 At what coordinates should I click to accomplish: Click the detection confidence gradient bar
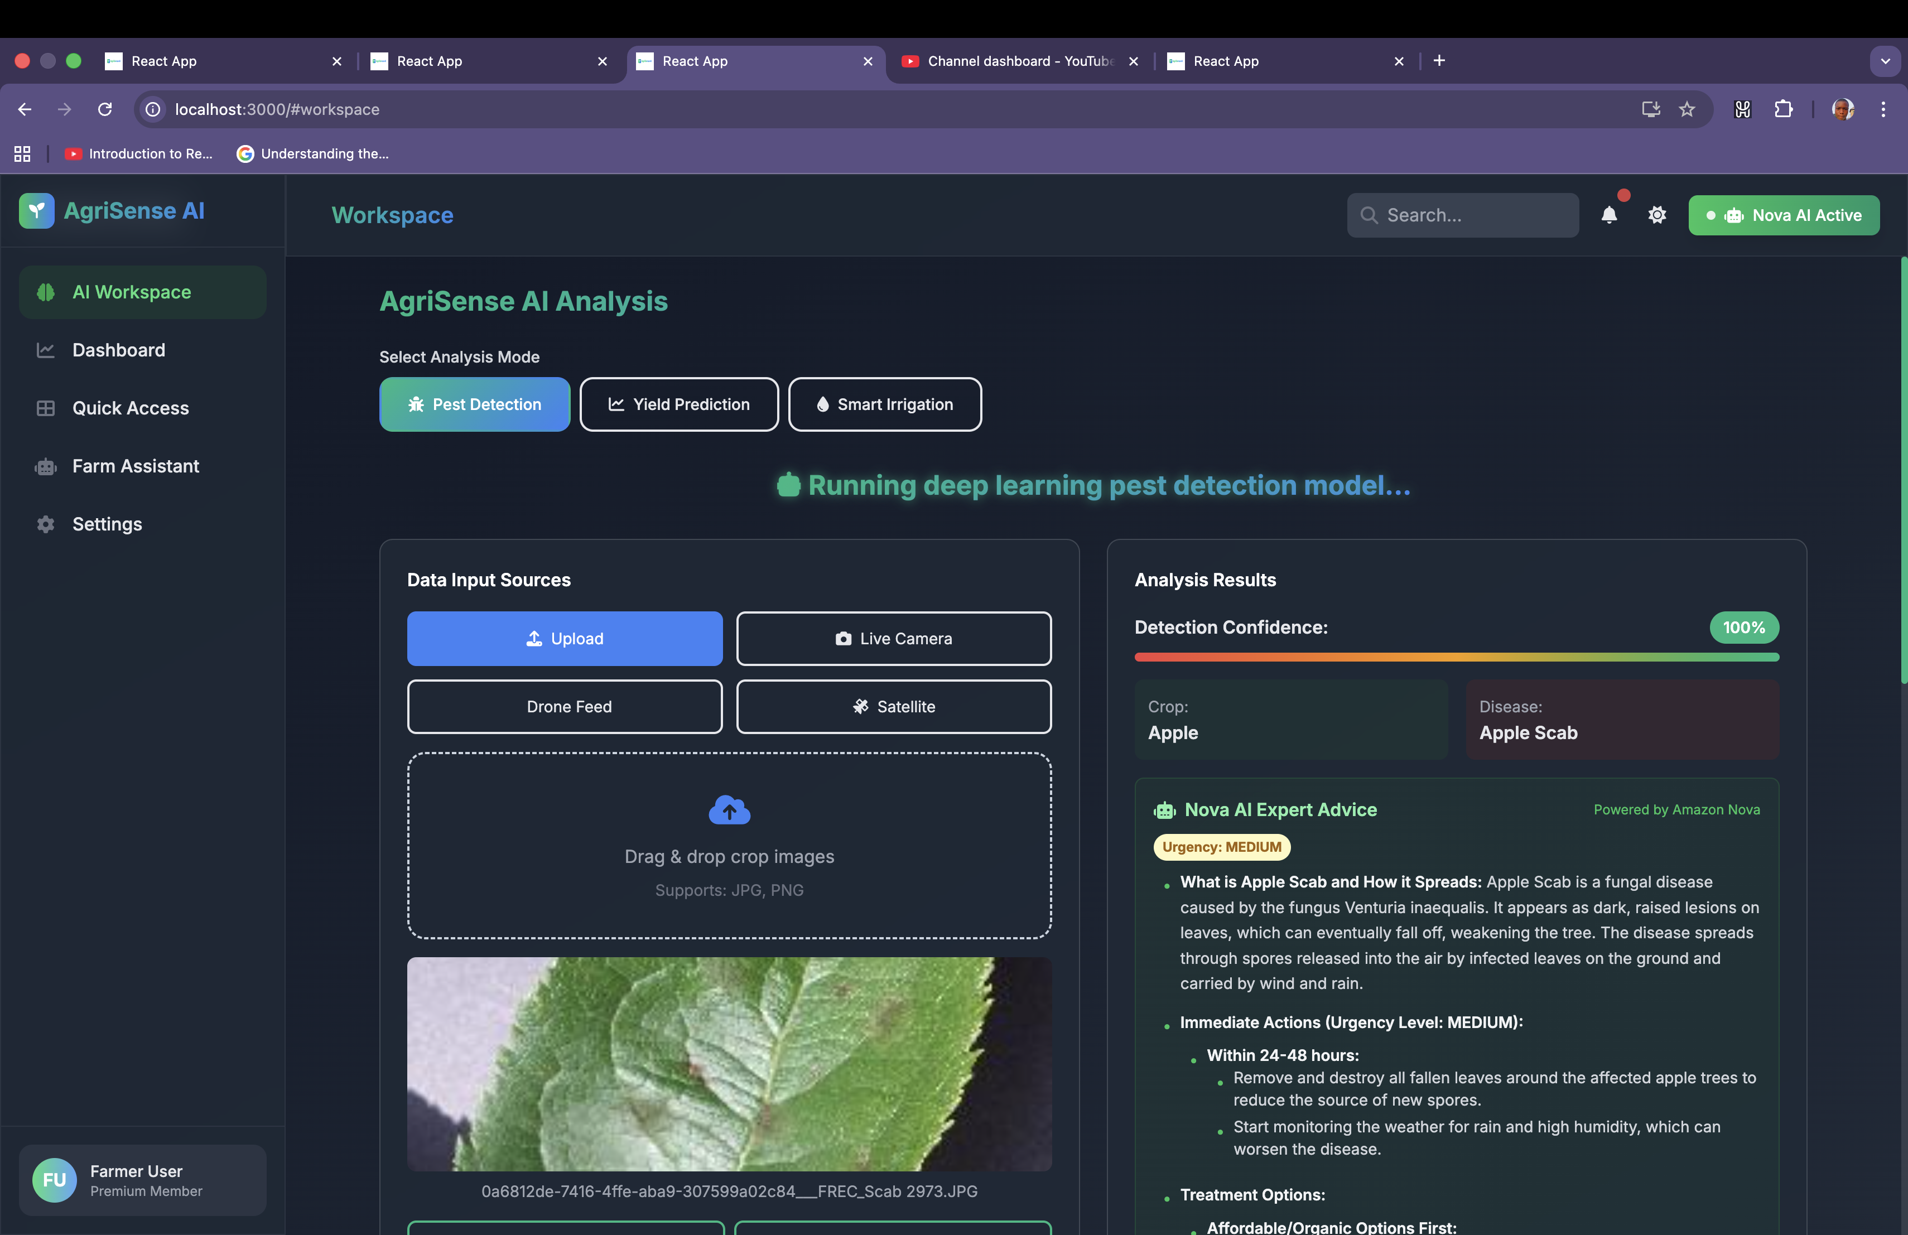(1456, 657)
